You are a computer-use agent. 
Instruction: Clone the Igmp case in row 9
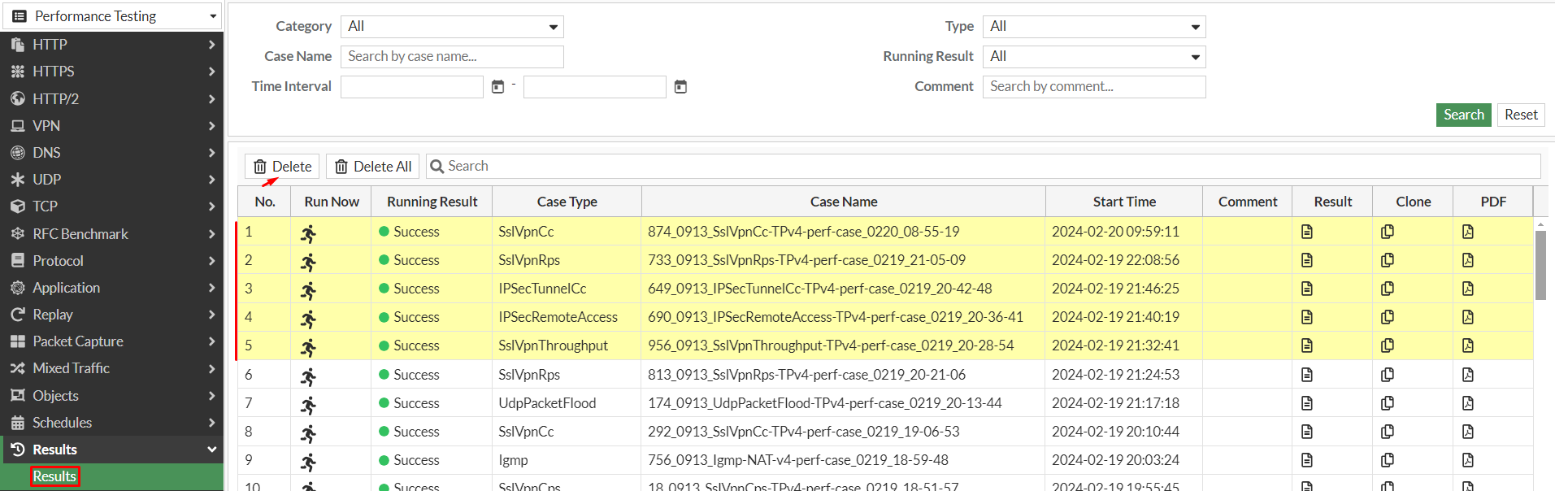coord(1387,460)
